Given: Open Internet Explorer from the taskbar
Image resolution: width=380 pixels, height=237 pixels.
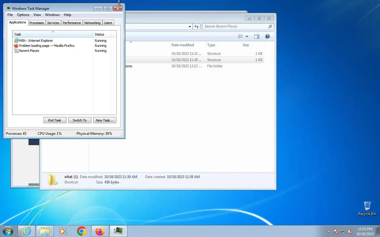Looking at the screenshot, I should [x=26, y=231].
